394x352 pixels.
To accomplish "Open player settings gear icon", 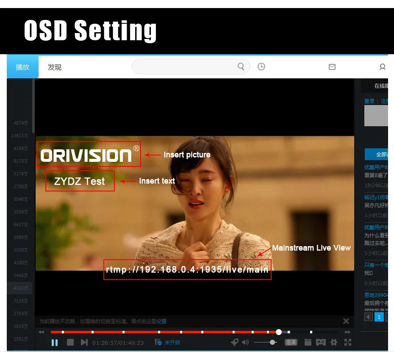I will 334,342.
